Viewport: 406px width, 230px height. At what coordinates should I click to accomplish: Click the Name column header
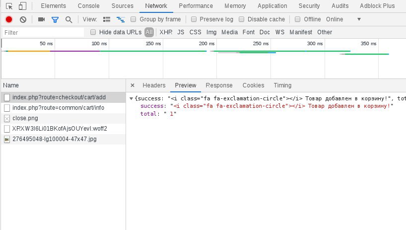tap(63, 85)
